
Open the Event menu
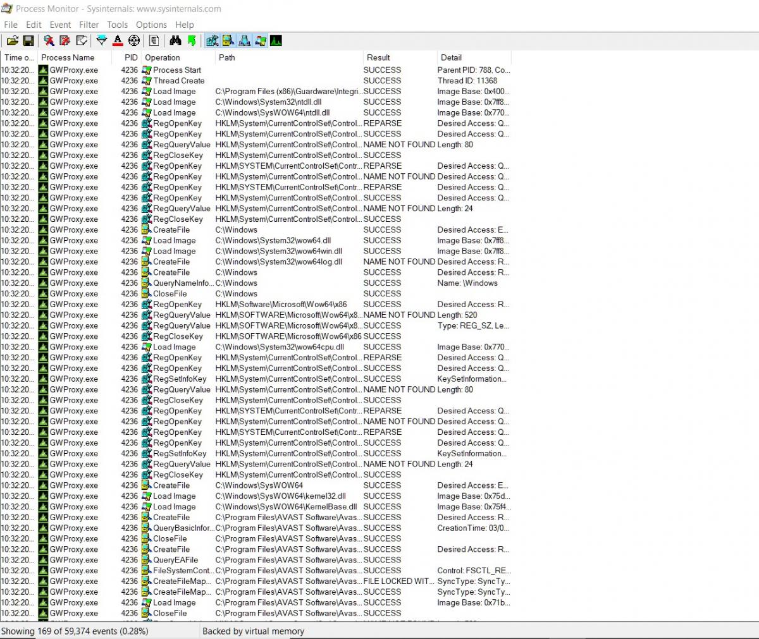click(60, 25)
